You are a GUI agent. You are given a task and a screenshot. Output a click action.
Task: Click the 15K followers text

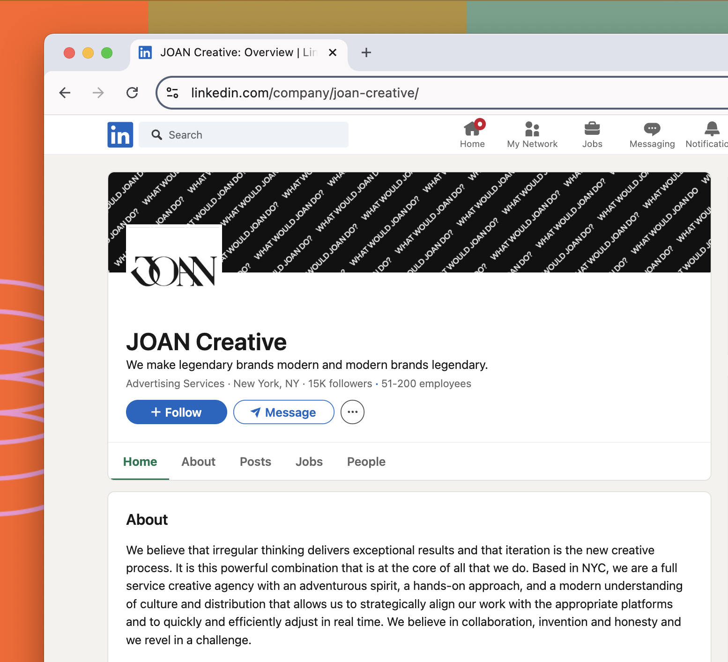click(x=340, y=383)
